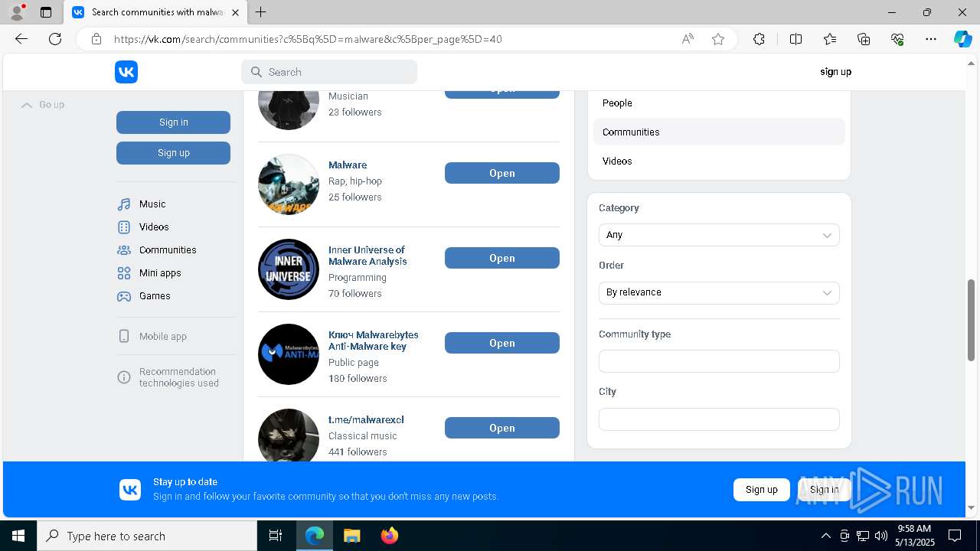Image resolution: width=980 pixels, height=551 pixels.
Task: Open Windows Start menu
Action: pos(18,536)
